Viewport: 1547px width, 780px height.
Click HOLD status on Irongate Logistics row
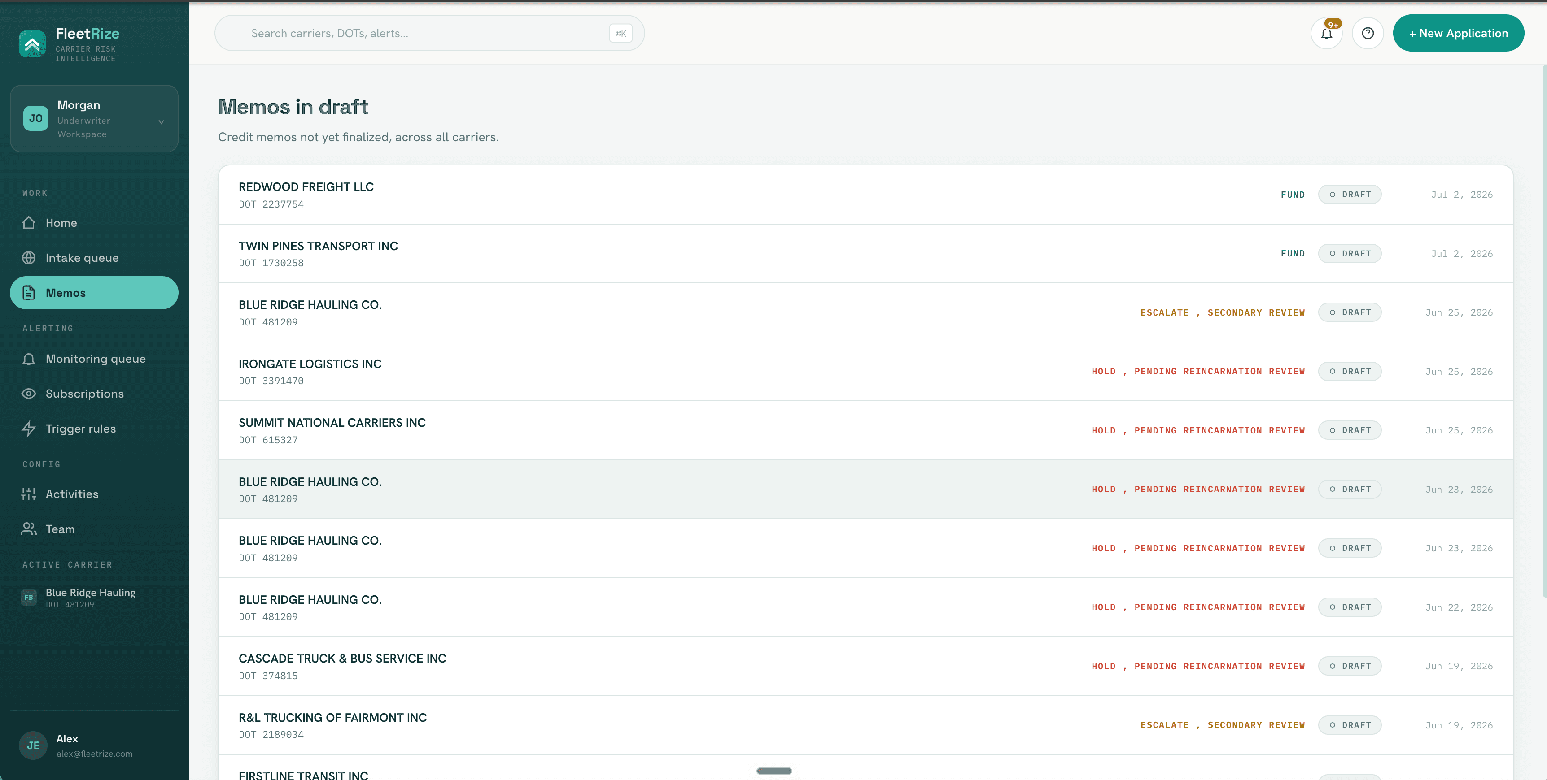(x=1198, y=372)
